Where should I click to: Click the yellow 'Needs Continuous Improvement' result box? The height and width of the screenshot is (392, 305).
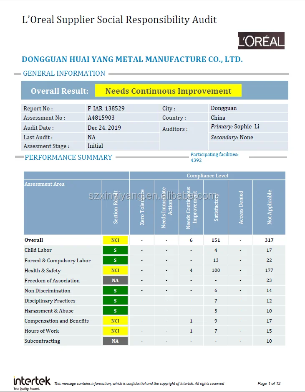tap(168, 90)
